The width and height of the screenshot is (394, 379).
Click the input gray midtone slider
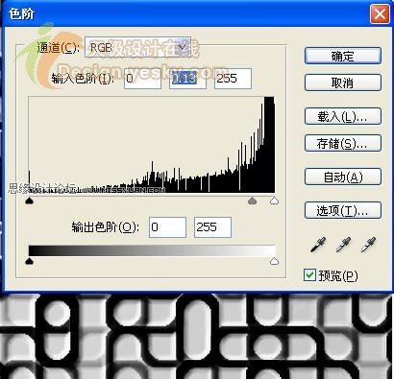pyautogui.click(x=253, y=201)
